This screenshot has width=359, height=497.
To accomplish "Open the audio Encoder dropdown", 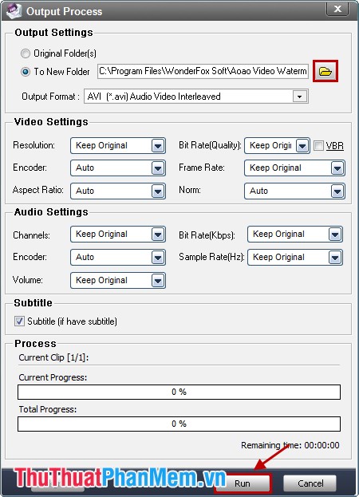I will click(x=118, y=257).
